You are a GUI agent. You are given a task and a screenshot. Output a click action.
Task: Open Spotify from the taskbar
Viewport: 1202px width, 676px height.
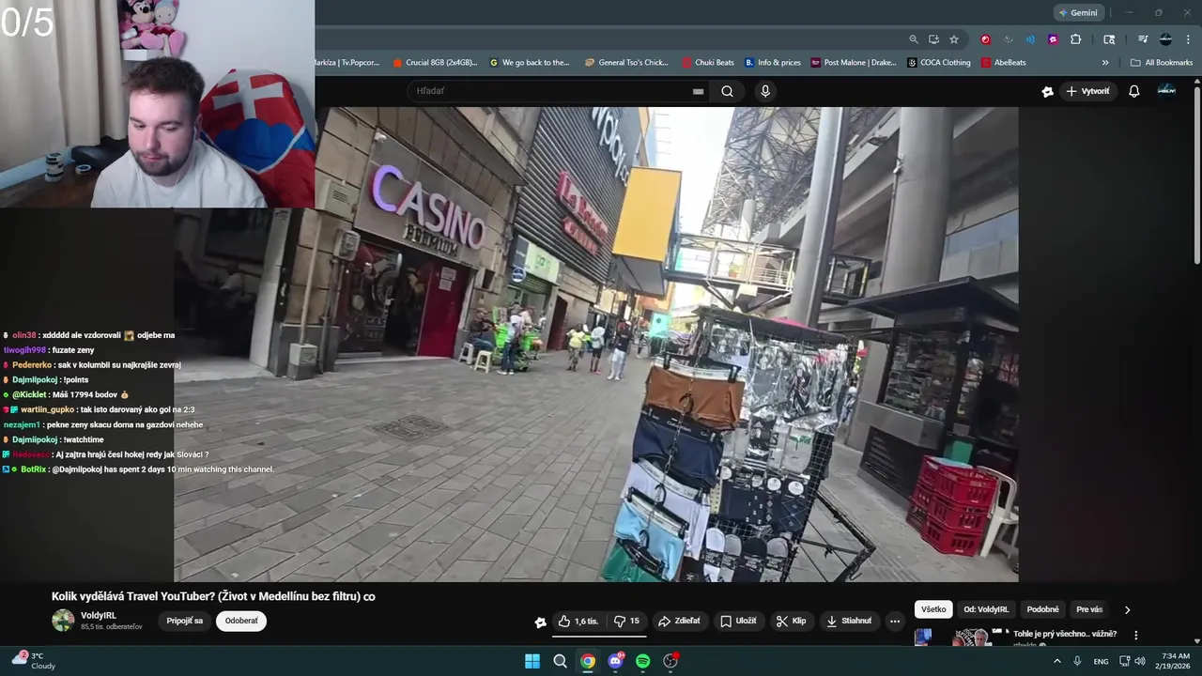pyautogui.click(x=642, y=661)
